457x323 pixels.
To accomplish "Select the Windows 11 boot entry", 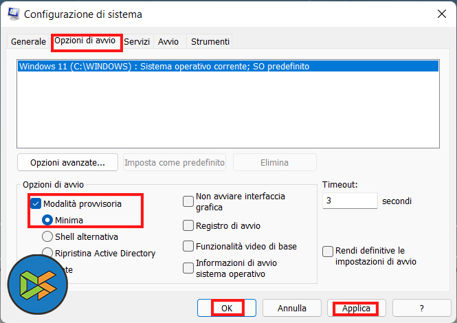I will (x=165, y=67).
